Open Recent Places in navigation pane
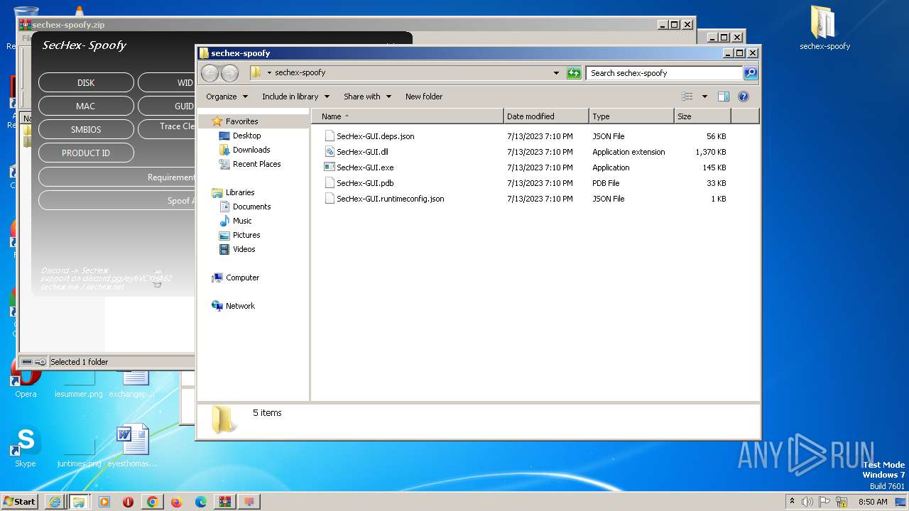This screenshot has height=511, width=909. [256, 164]
